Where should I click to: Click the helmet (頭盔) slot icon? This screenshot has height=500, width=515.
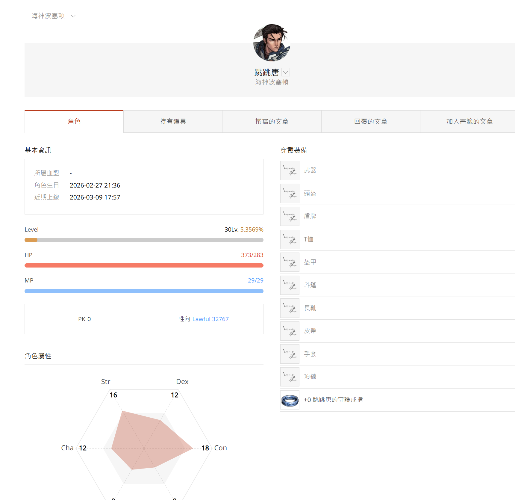[290, 193]
